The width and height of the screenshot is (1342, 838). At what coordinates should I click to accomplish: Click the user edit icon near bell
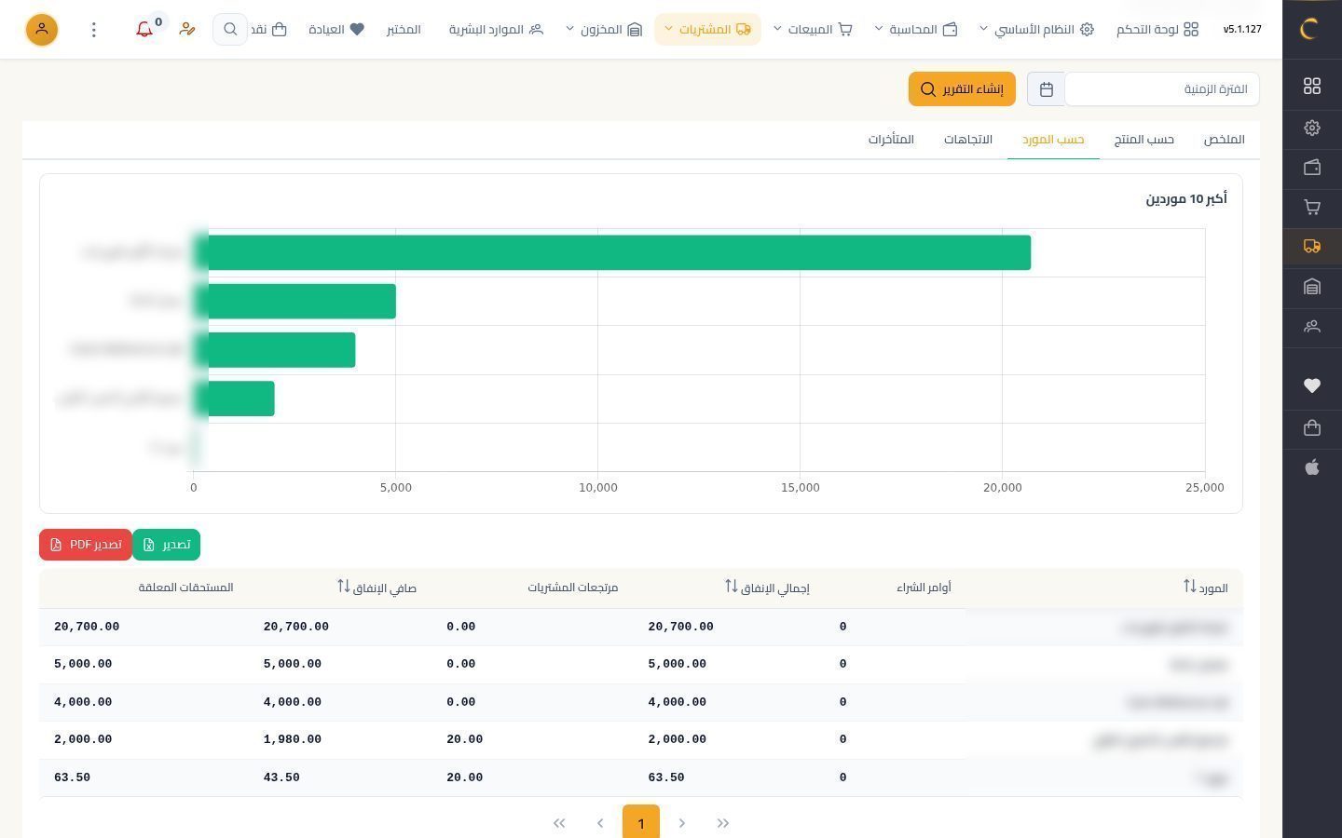pos(187,30)
